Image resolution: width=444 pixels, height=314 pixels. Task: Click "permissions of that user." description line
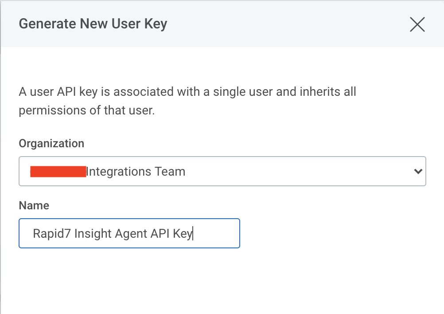(86, 110)
